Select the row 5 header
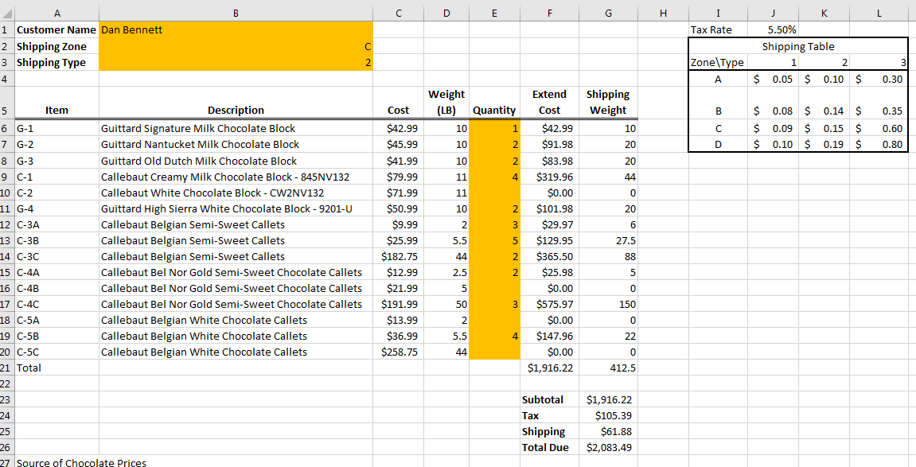The height and width of the screenshot is (467, 916). tap(6, 111)
